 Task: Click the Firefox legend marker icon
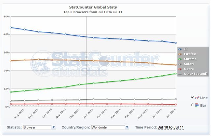click(180, 54)
